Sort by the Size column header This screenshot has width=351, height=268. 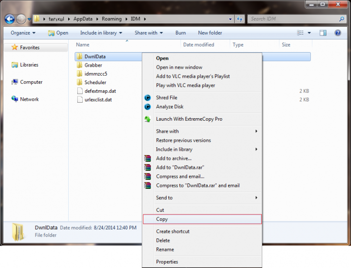tap(286, 45)
